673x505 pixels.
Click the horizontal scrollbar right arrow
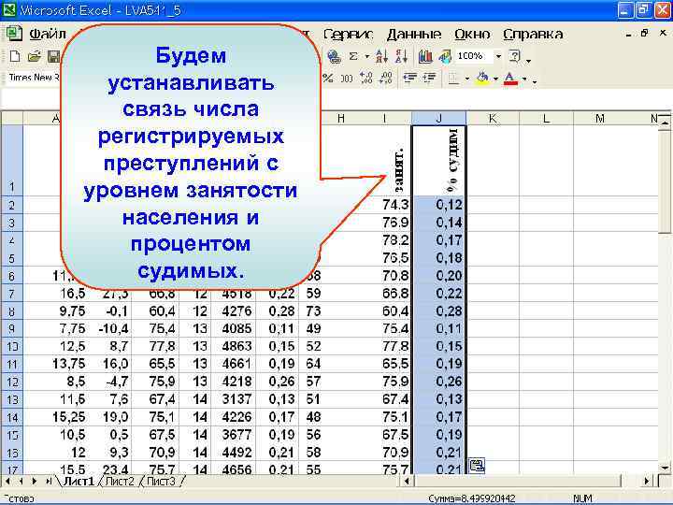[647, 482]
